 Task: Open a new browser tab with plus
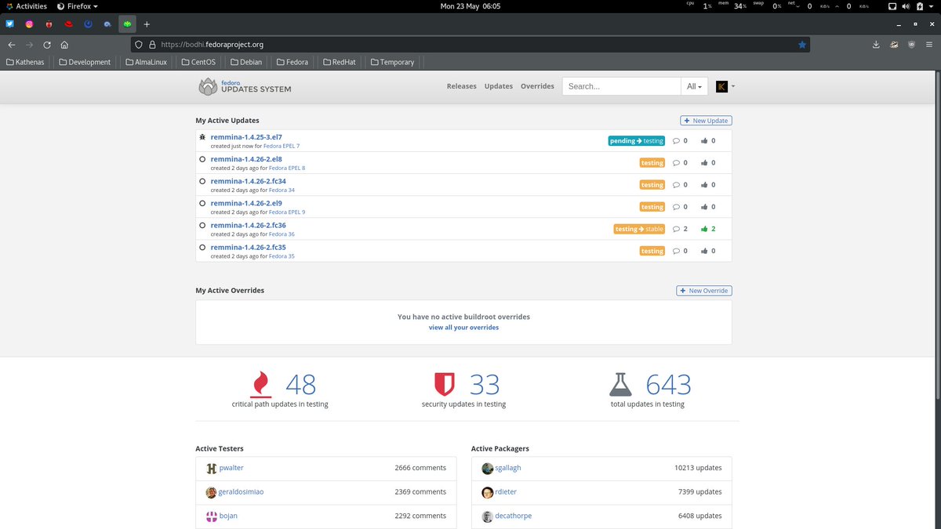147,24
